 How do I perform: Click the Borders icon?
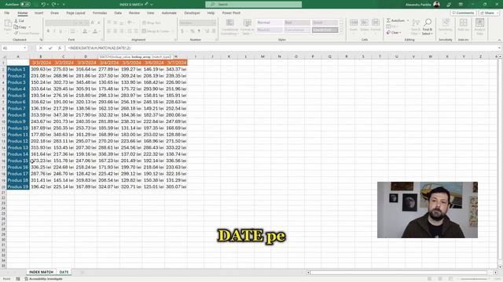coord(72,31)
